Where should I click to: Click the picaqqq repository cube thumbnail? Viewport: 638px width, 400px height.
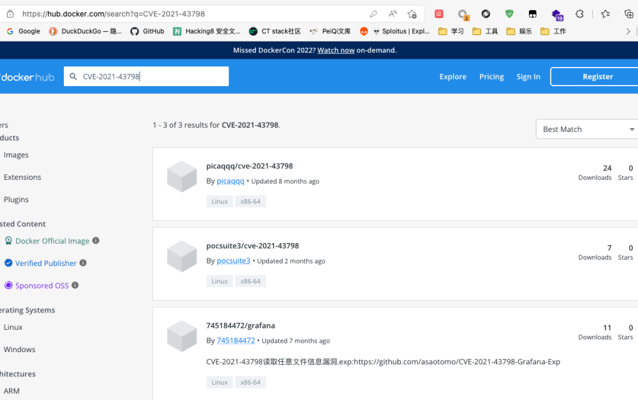click(x=182, y=177)
